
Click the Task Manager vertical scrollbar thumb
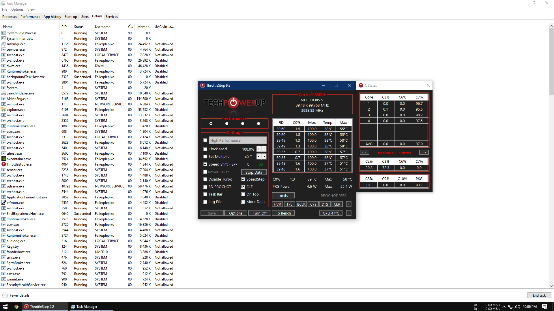[551, 62]
